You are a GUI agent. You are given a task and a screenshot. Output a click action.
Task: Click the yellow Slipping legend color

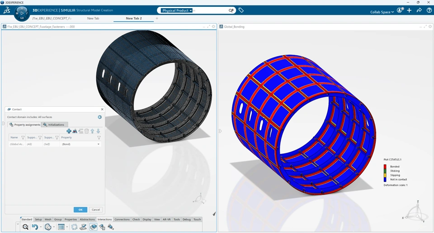385,175
